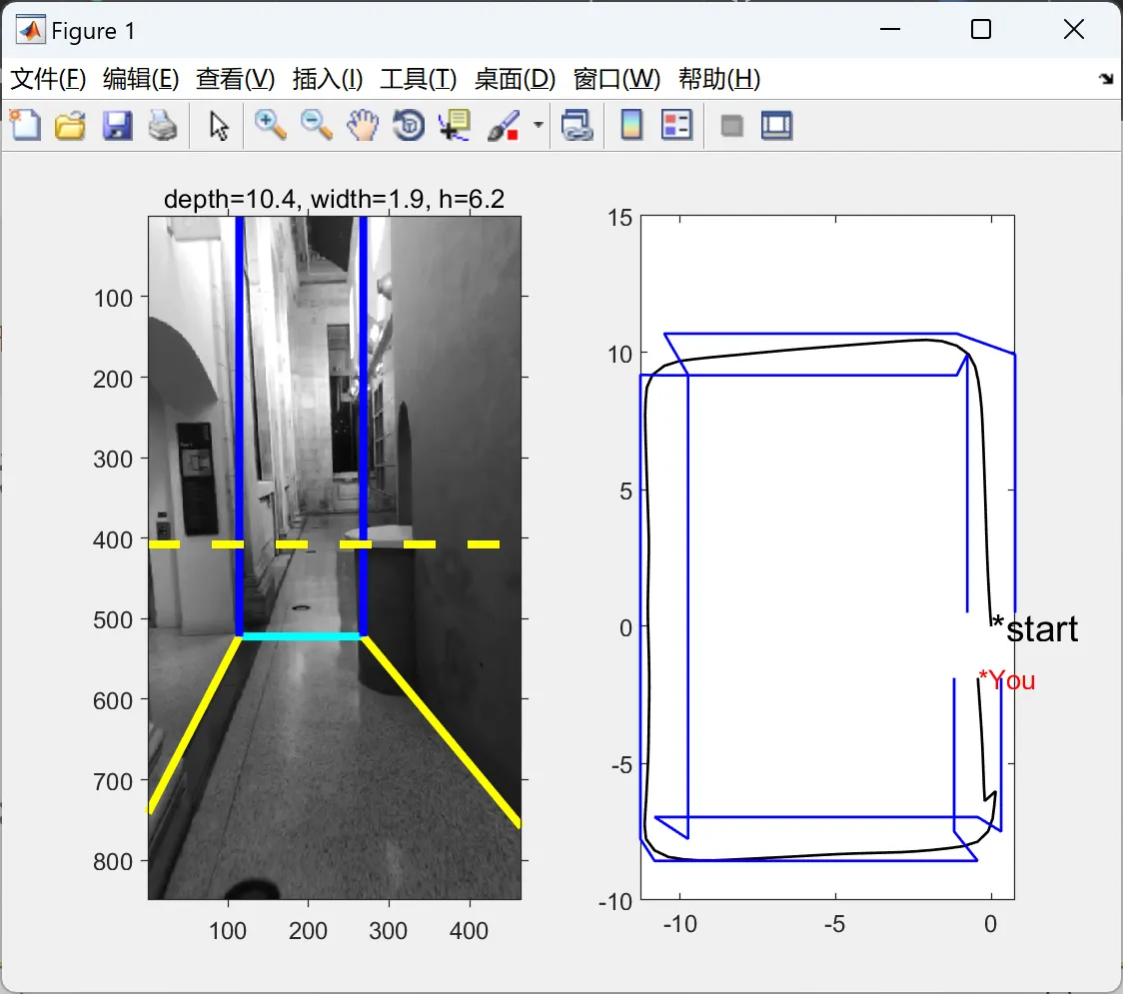1123x994 pixels.
Task: Open a file using the folder icon
Action: (x=70, y=126)
